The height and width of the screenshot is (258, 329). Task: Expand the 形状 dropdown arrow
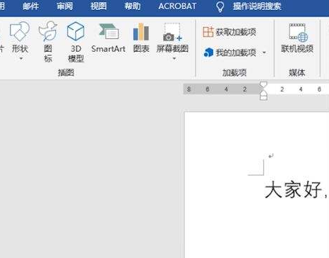[21, 58]
